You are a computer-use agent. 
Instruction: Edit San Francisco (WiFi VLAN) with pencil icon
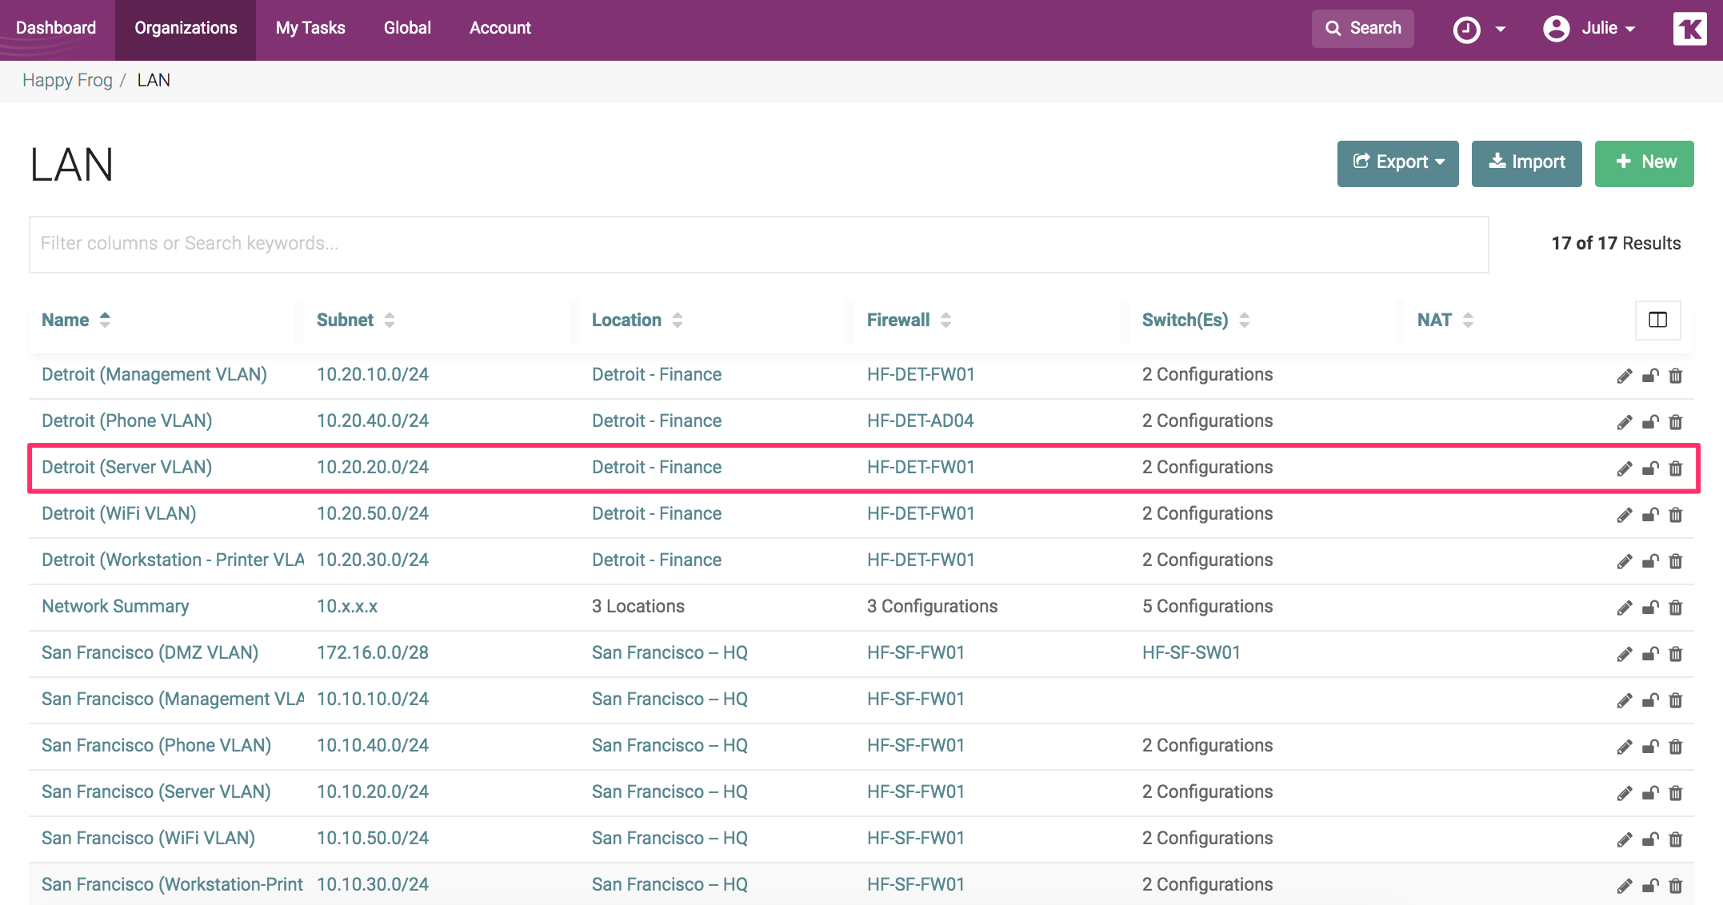(x=1624, y=839)
